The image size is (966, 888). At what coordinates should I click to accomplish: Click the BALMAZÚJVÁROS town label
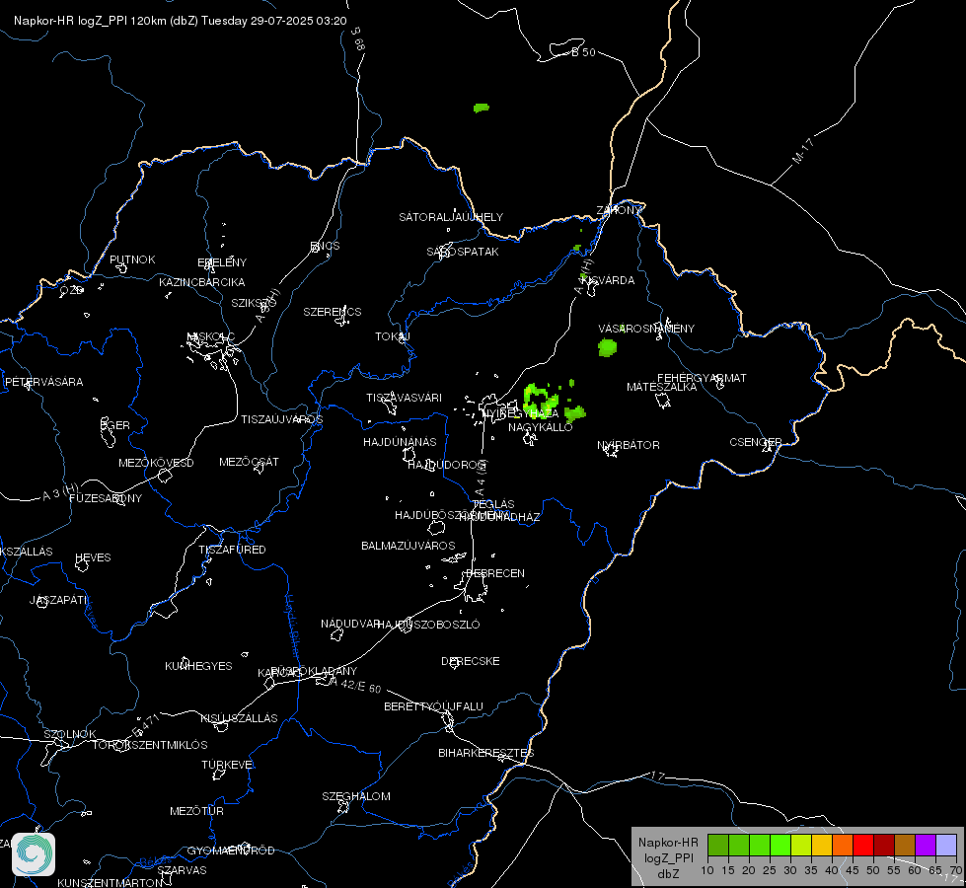pyautogui.click(x=409, y=546)
